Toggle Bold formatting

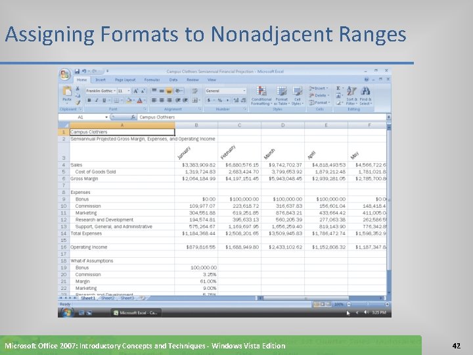(x=89, y=101)
